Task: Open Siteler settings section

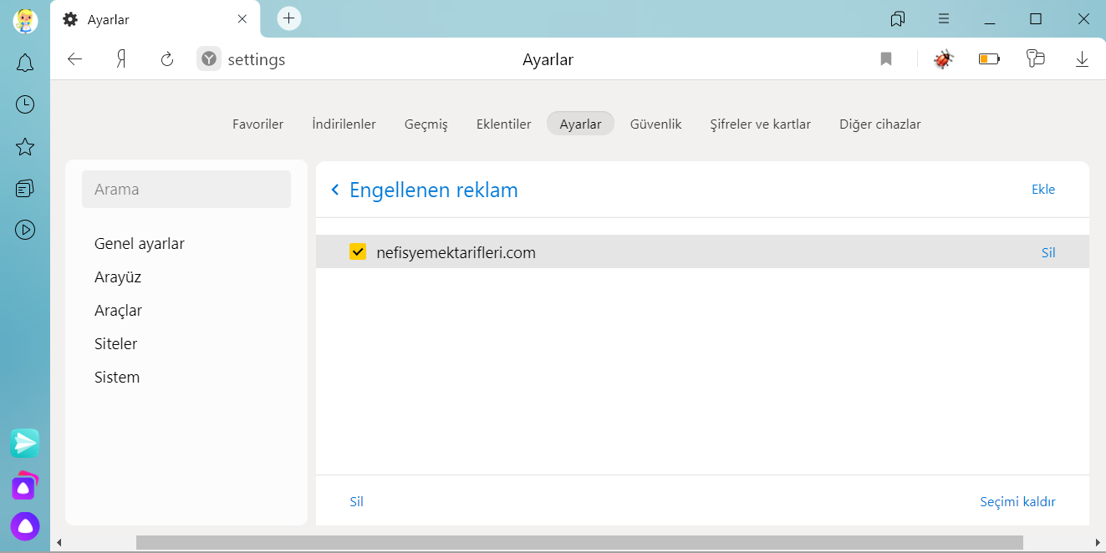Action: pyautogui.click(x=115, y=344)
